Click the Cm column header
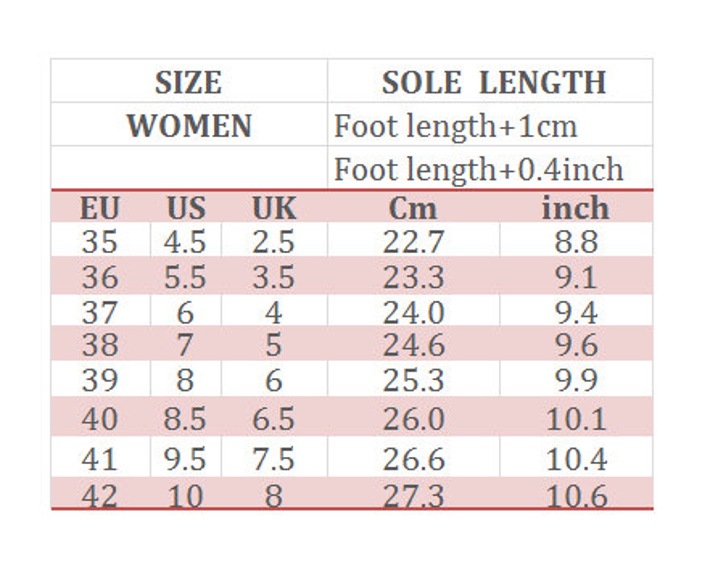Screen dimensions: 710x570 point(414,207)
